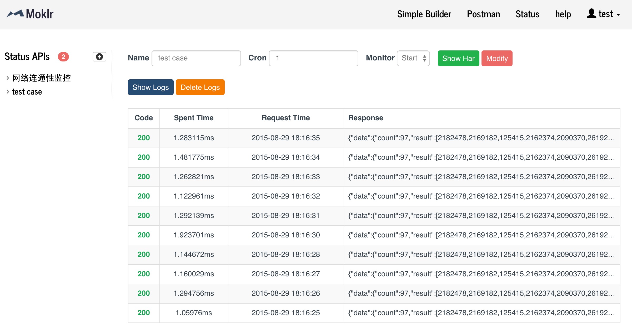Click the Show Har button

pyautogui.click(x=458, y=58)
